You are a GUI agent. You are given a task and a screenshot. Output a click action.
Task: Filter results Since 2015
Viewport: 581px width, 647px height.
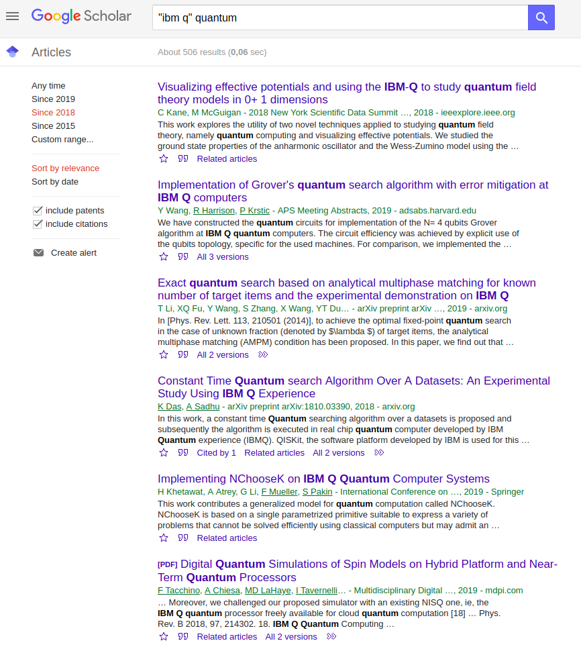click(53, 126)
